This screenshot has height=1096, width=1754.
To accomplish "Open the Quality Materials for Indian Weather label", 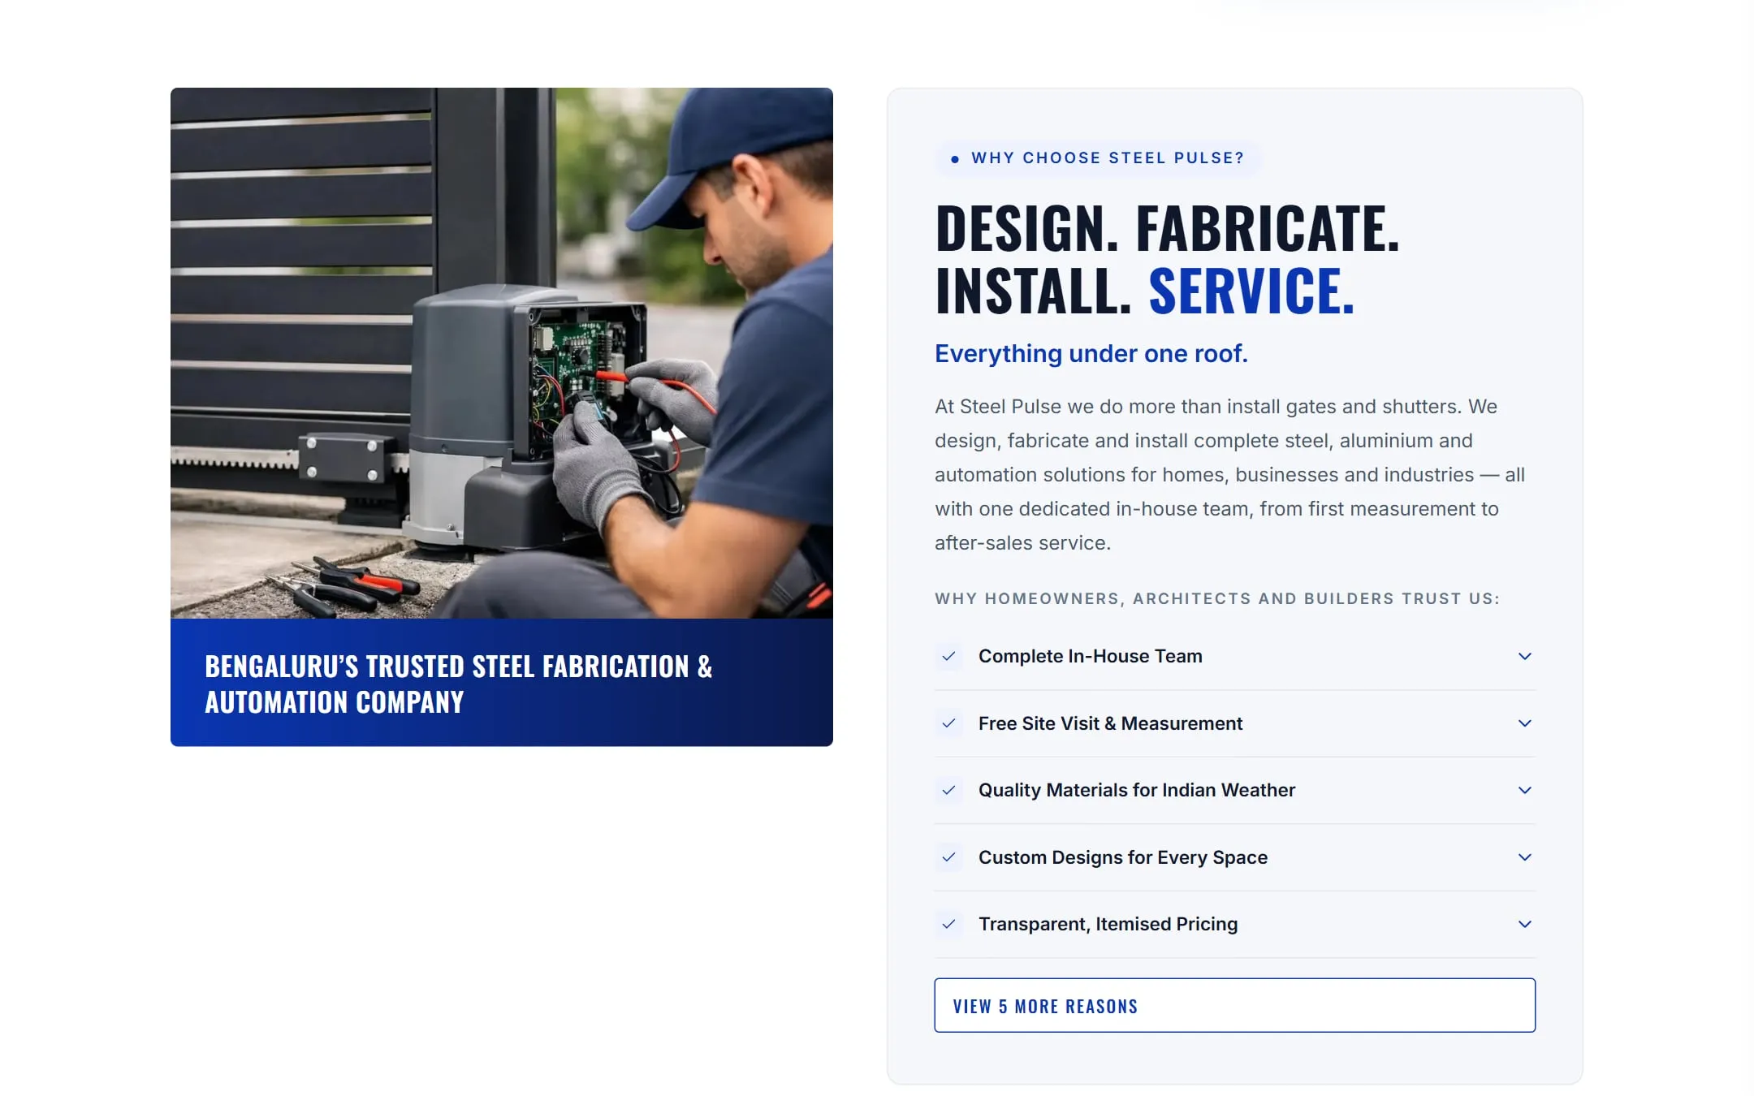I will [1136, 790].
